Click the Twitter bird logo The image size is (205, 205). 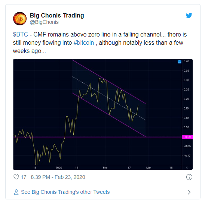189,15
